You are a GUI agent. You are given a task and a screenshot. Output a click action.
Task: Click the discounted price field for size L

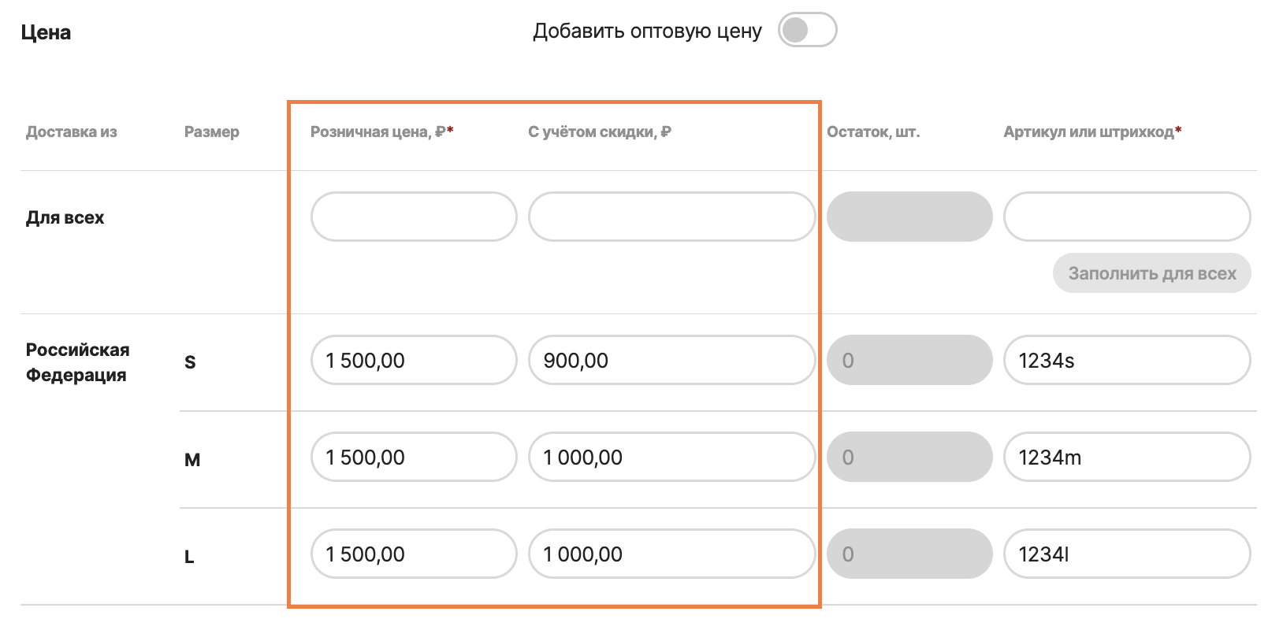coord(671,554)
